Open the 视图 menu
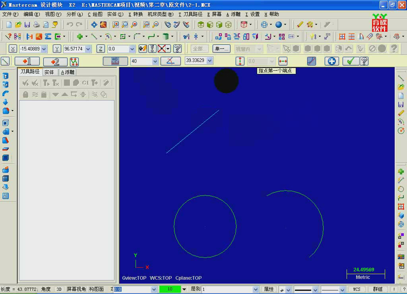The image size is (407, 294). [x=53, y=14]
